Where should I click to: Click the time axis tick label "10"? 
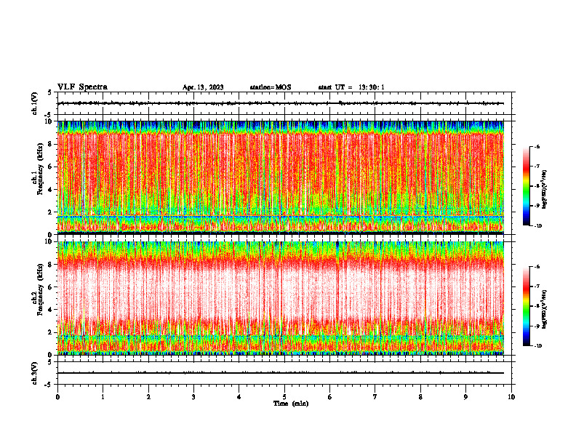tap(511, 397)
